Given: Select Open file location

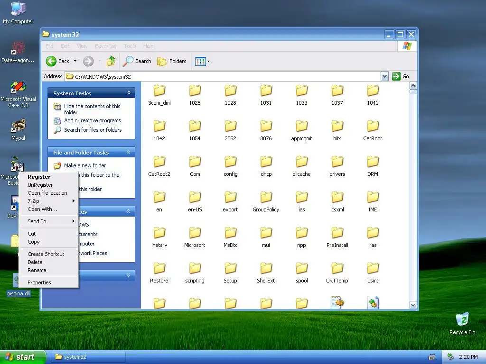Looking at the screenshot, I should point(48,193).
